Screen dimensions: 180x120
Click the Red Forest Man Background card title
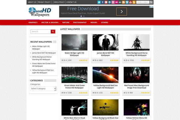(x=136, y=87)
